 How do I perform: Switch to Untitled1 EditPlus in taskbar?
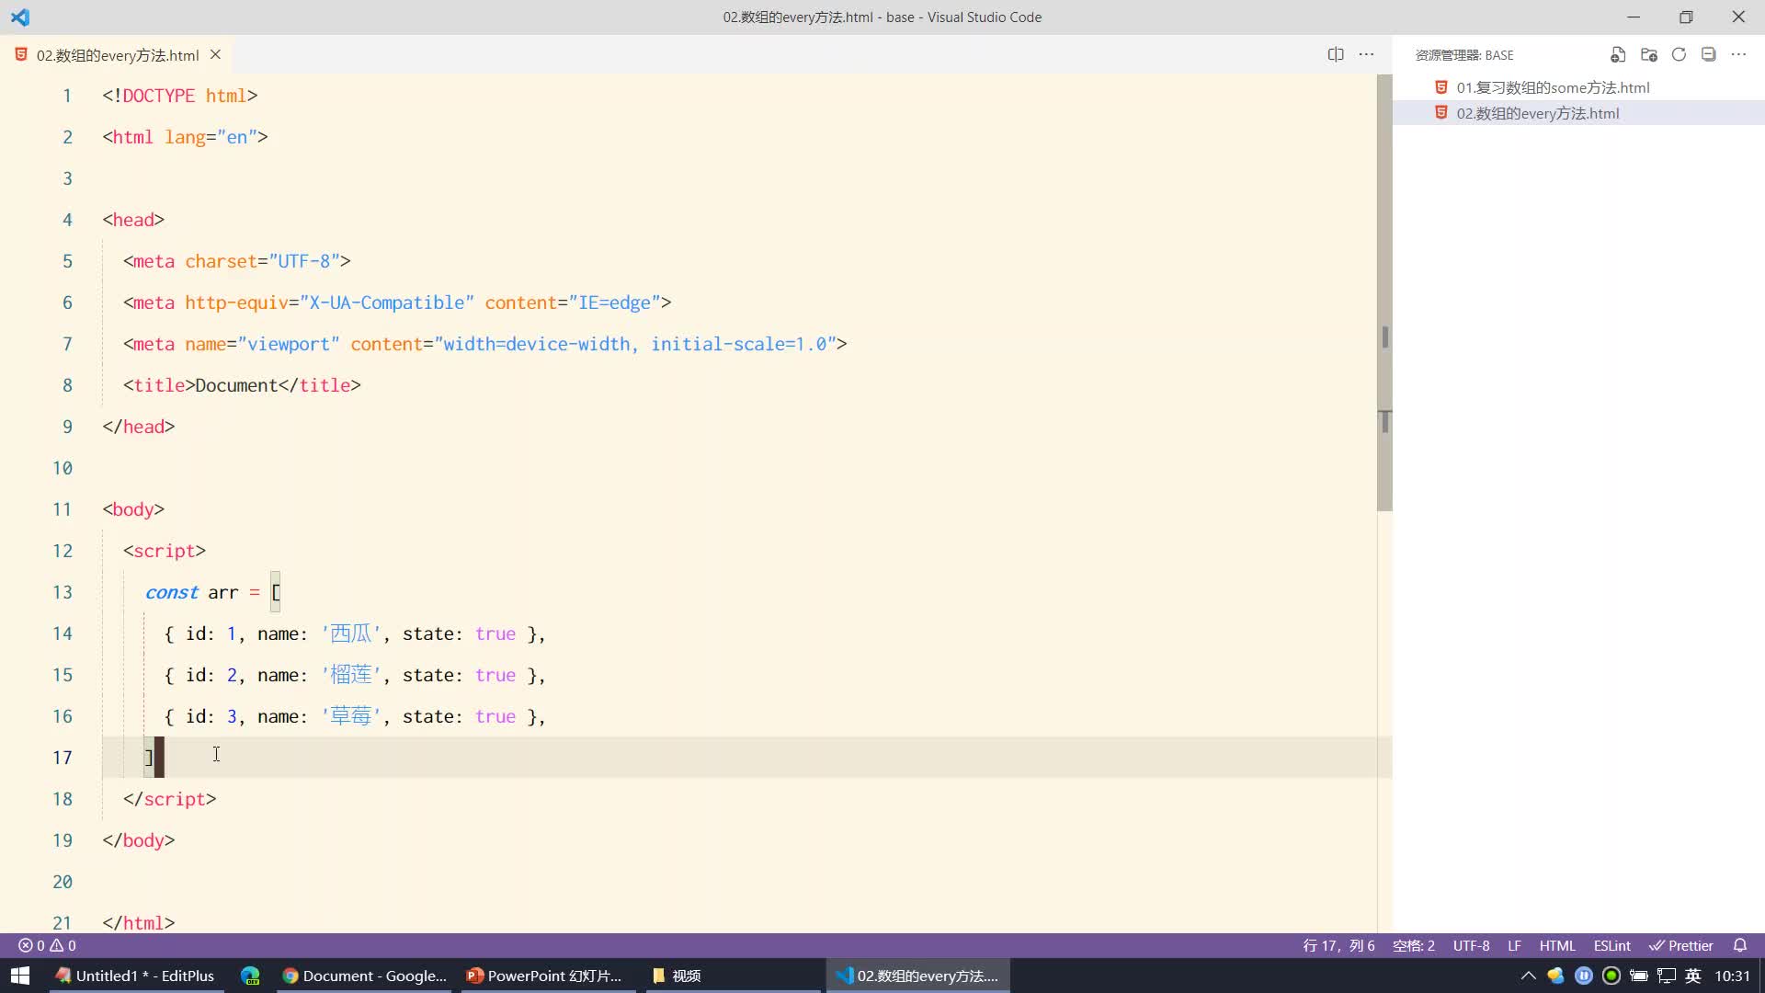135,976
